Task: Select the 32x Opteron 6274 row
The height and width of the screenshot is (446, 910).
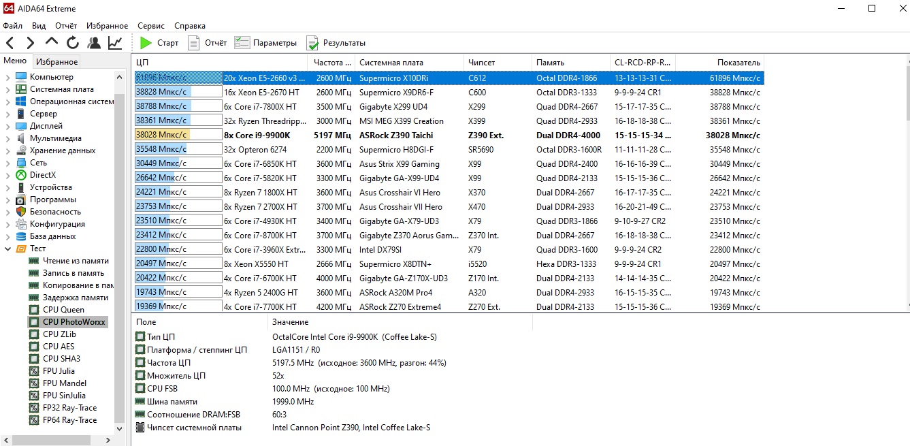Action: (448, 149)
